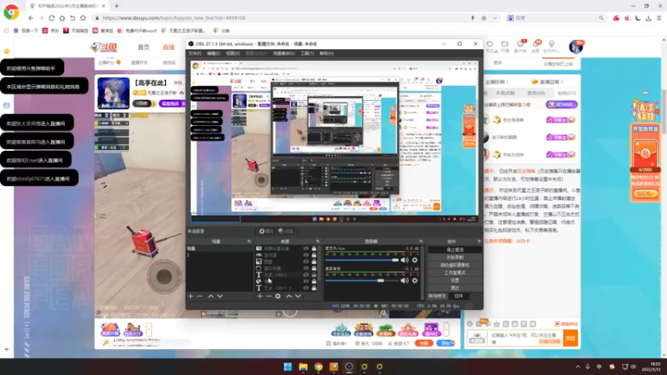Toggle visibility of the browser source

click(x=306, y=282)
